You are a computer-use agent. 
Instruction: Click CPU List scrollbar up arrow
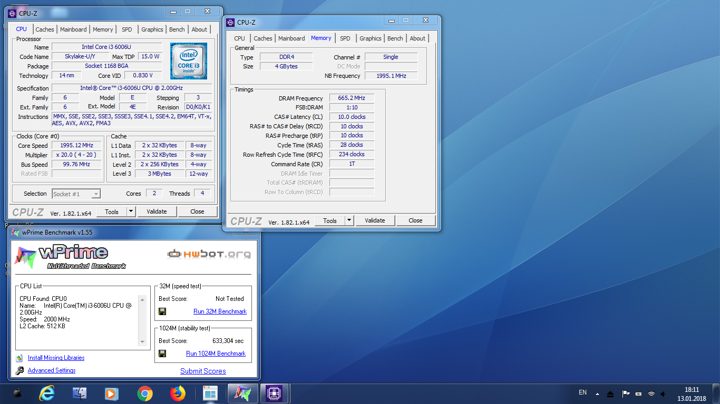click(x=142, y=299)
